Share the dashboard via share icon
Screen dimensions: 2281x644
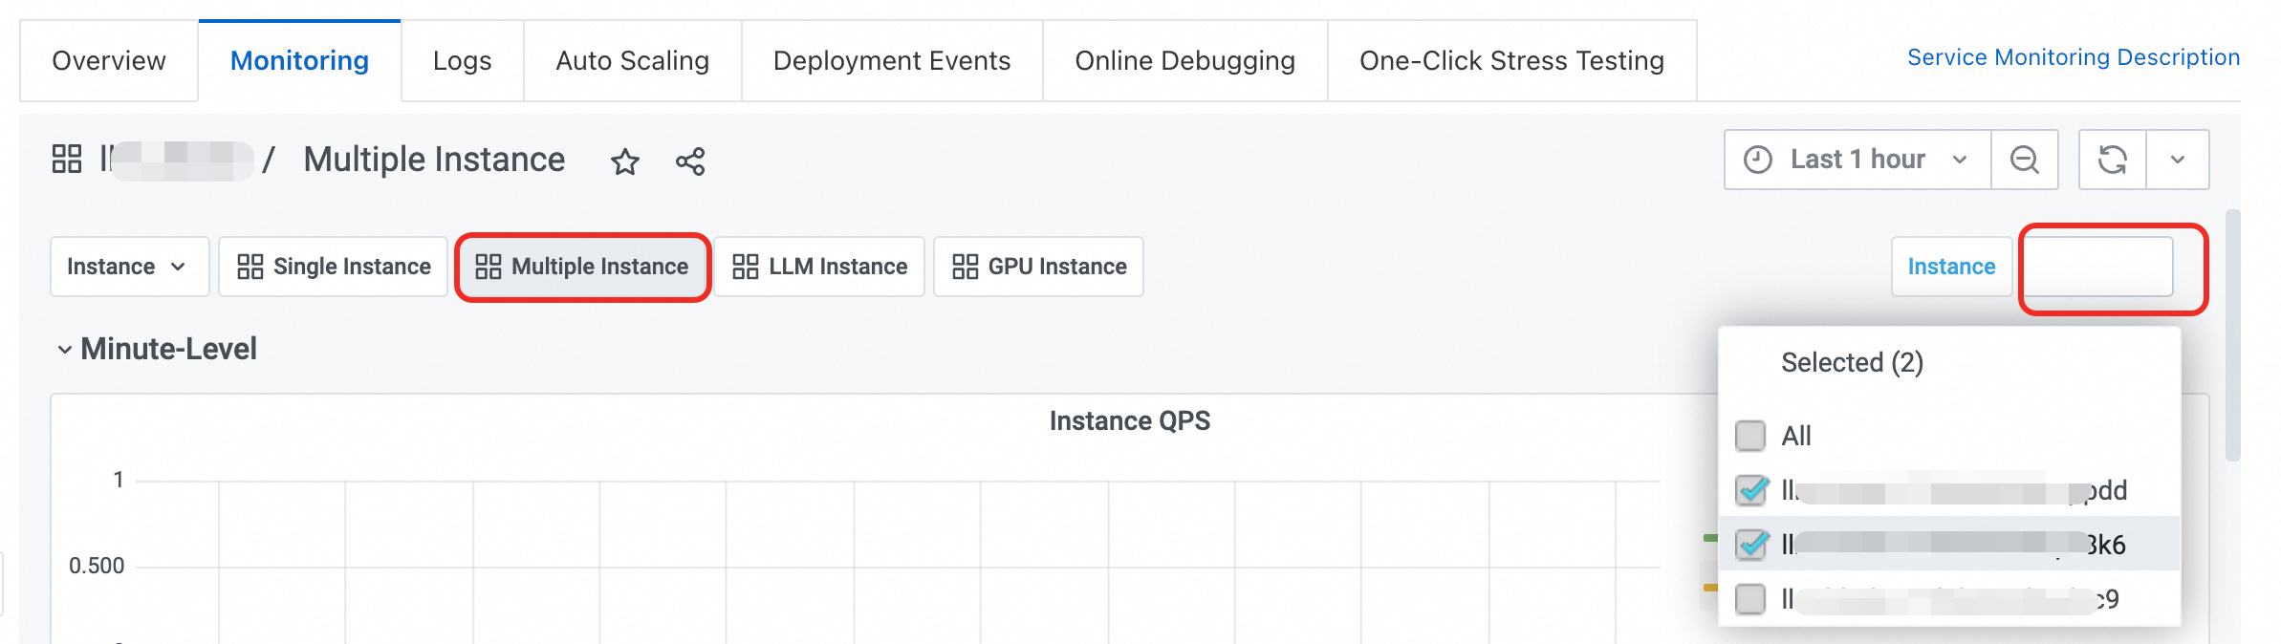tap(690, 161)
